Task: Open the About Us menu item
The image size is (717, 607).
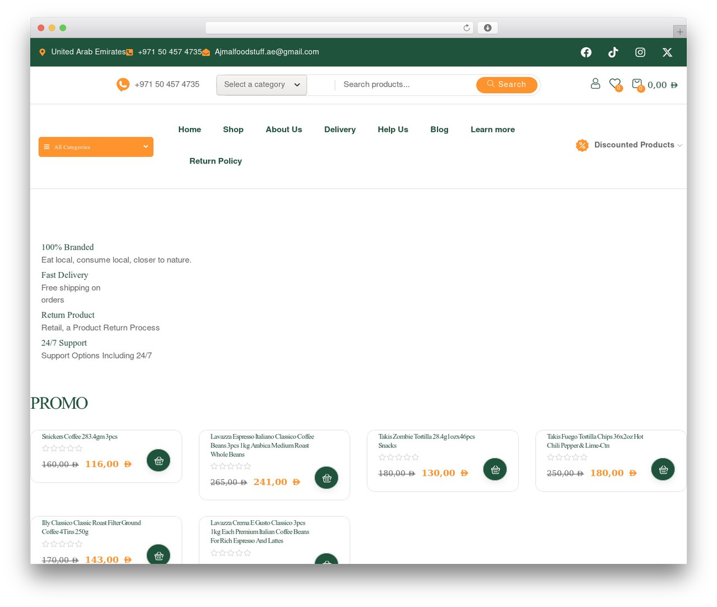Action: [x=284, y=129]
